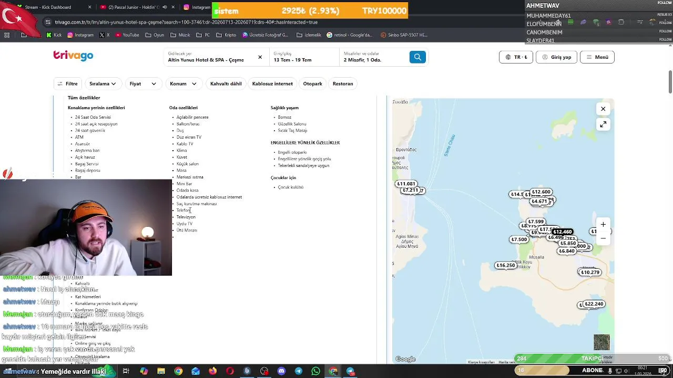This screenshot has height=378, width=673.
Task: Select the highlighted ₺12.460 map marker
Action: [x=562, y=232]
